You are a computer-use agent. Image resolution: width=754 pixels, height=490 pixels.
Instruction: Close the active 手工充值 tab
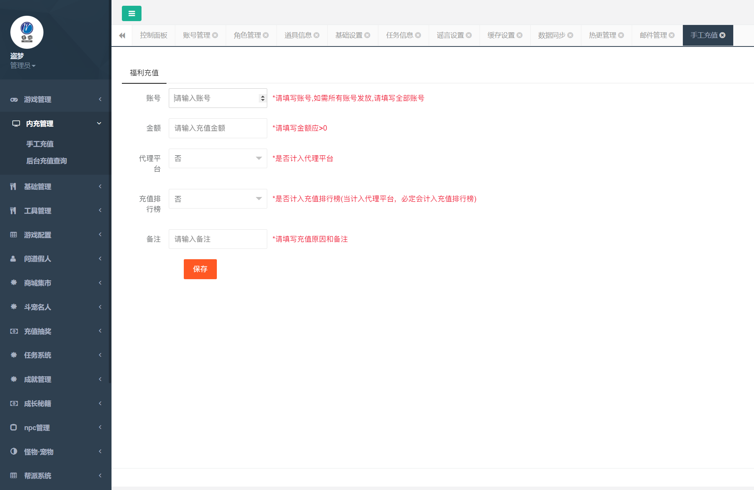[x=722, y=35]
